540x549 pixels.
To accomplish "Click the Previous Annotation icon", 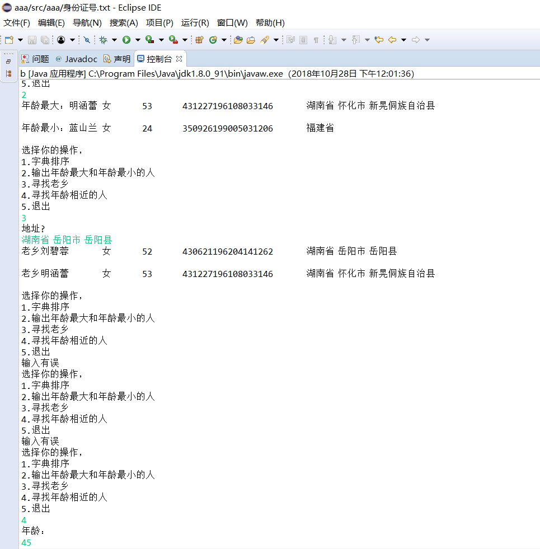I will pyautogui.click(x=356, y=40).
